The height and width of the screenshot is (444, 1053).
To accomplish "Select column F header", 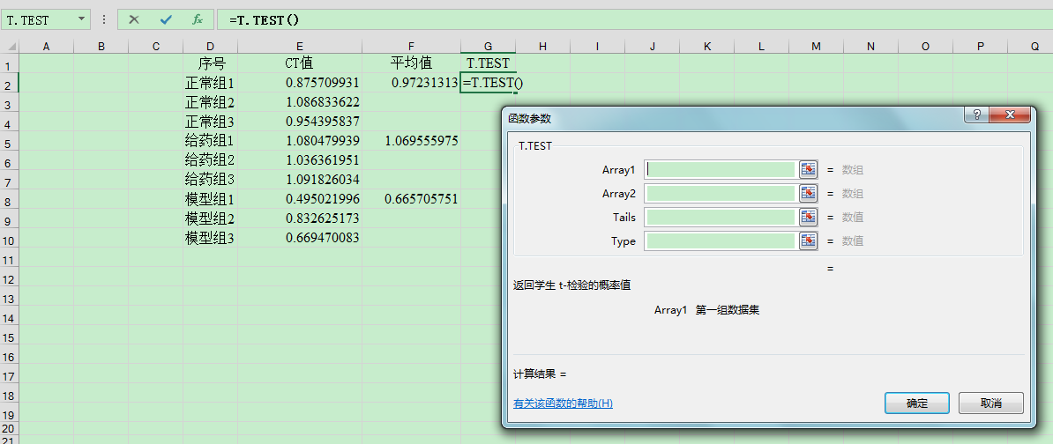I will tap(411, 46).
